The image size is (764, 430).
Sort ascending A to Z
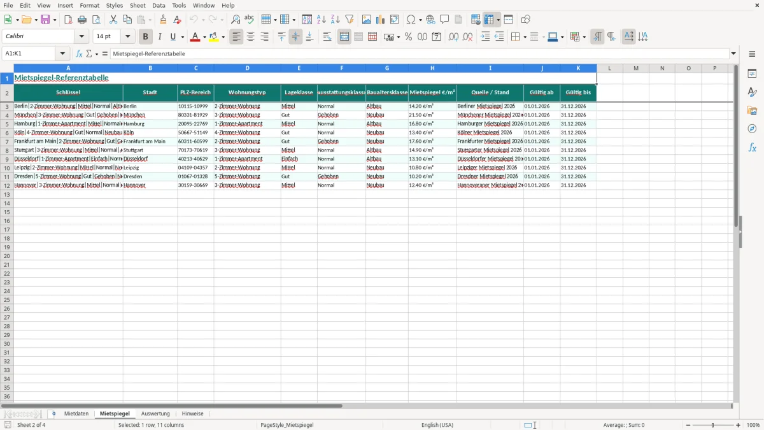pyautogui.click(x=322, y=20)
